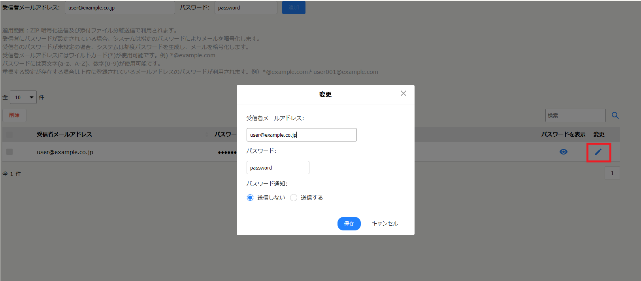The image size is (641, 281).
Task: Click the top パスワード input field
Action: (x=246, y=8)
